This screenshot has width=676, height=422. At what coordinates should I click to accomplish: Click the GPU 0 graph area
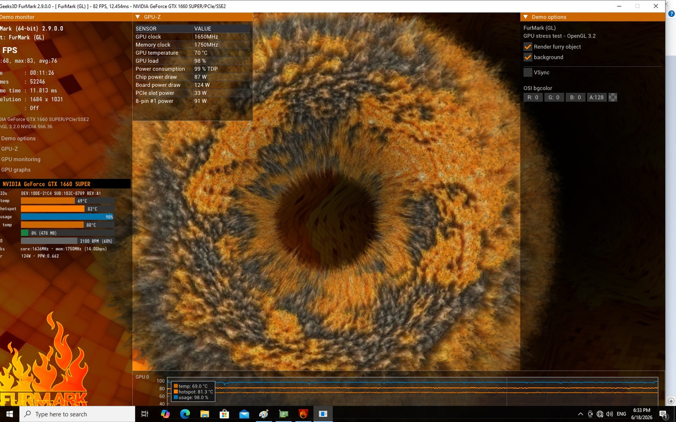click(413, 391)
